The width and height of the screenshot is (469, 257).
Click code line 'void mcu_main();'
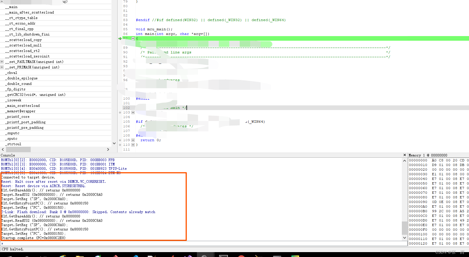(x=154, y=29)
